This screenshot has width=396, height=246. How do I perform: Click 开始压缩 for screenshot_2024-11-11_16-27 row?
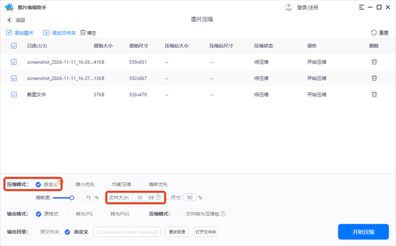click(x=317, y=78)
